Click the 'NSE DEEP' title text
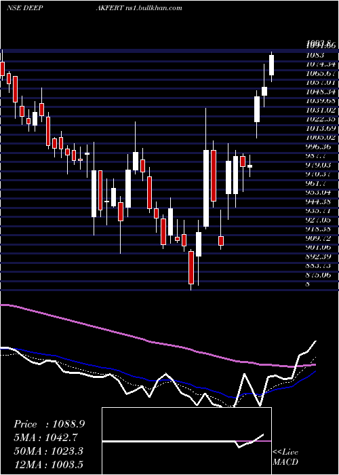The image size is (339, 475). (x=24, y=8)
